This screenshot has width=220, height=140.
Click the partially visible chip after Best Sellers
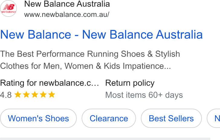coord(214,118)
